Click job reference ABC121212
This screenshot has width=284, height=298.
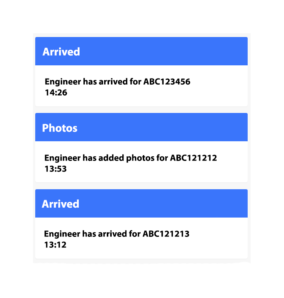193,158
